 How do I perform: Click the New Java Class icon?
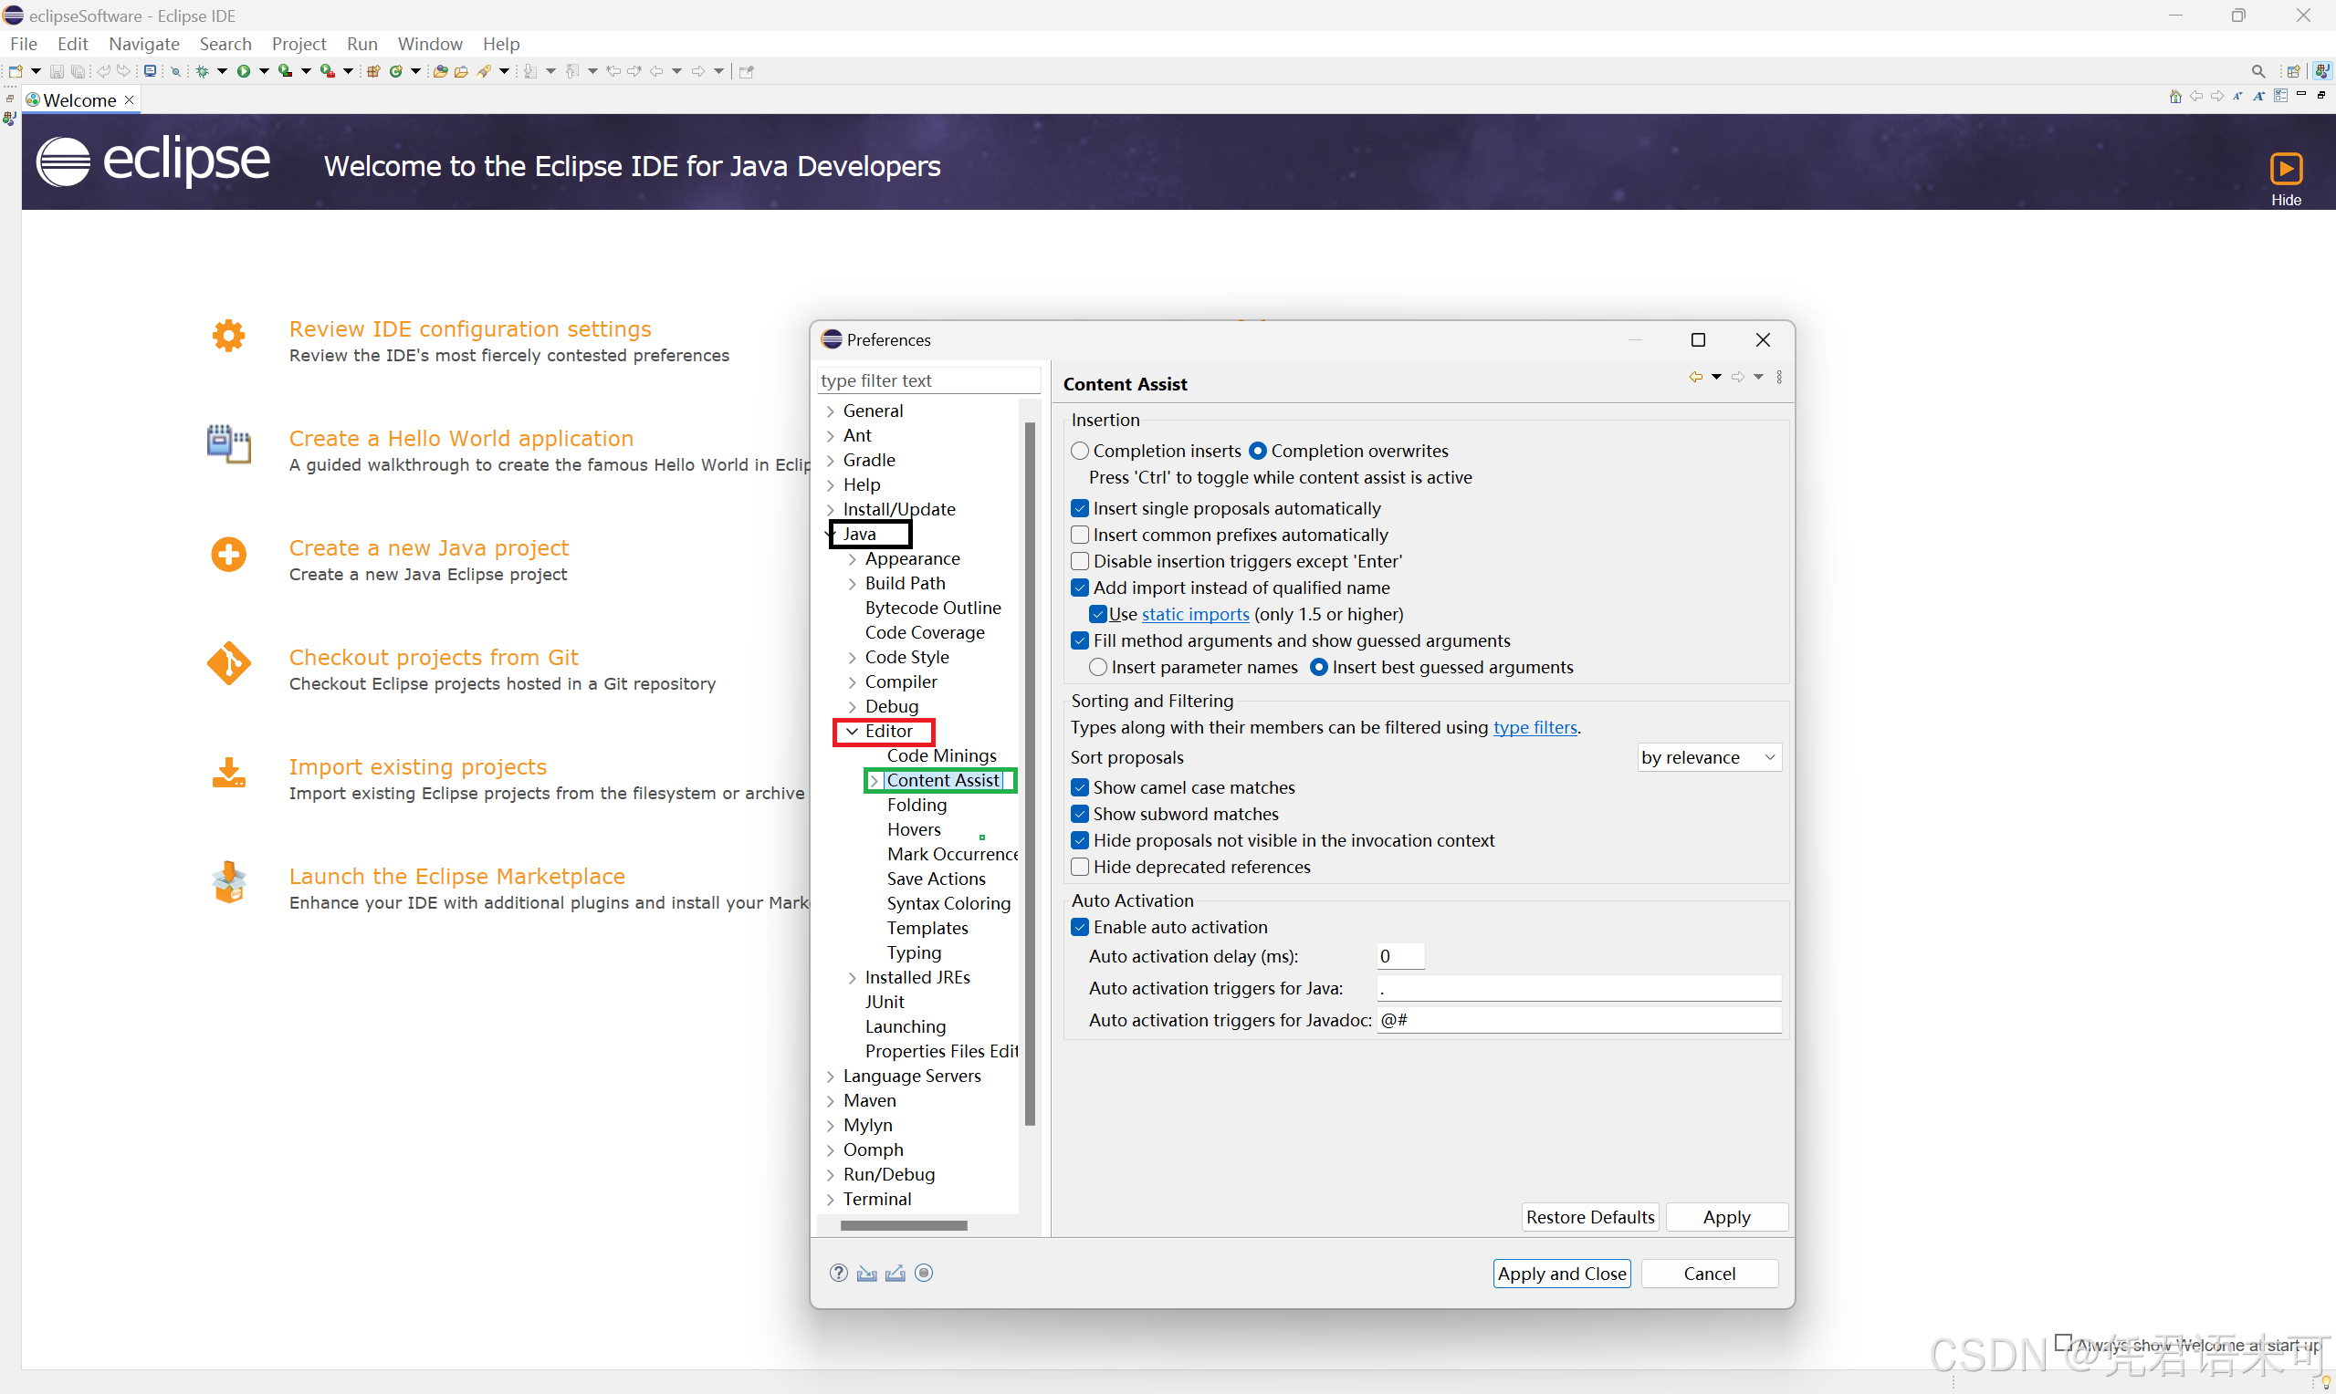point(395,71)
